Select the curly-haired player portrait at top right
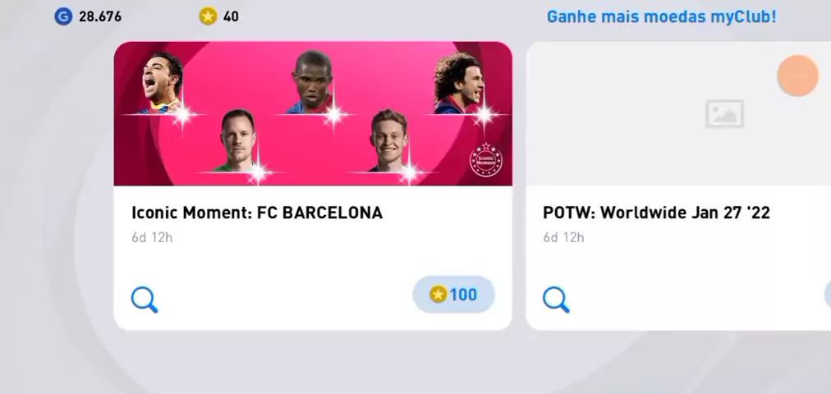The image size is (831, 394). click(458, 83)
